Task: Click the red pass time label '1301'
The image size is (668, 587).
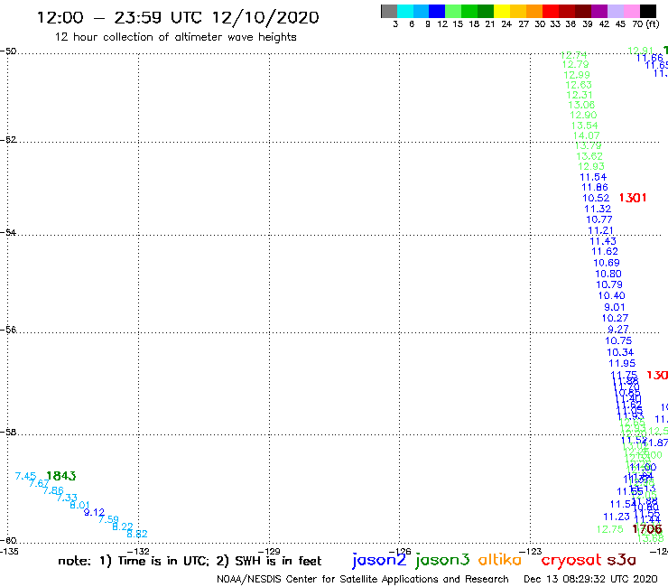Action: point(633,198)
